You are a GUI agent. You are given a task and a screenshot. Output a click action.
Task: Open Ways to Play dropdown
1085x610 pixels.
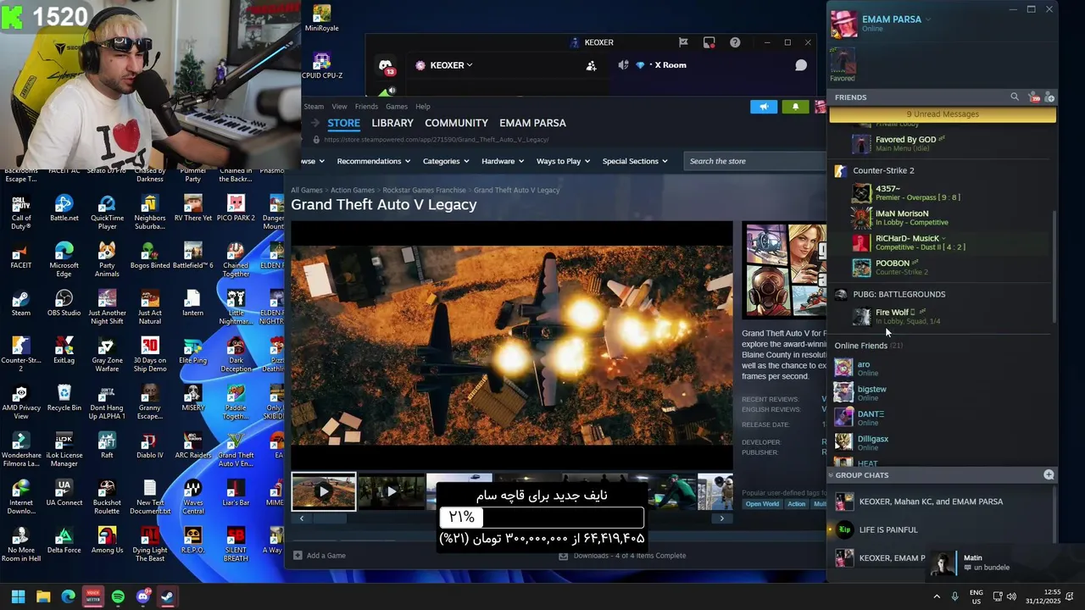[563, 161]
